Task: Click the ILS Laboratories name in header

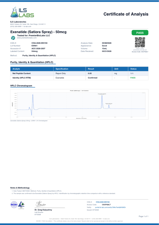Action: click(18, 22)
